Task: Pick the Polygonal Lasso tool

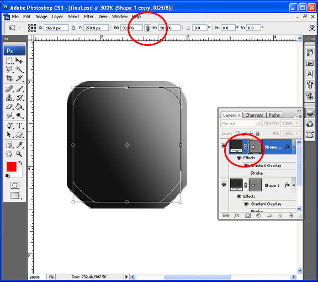Action: (x=9, y=69)
